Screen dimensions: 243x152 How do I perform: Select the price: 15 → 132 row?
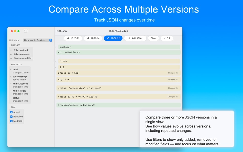pyautogui.click(x=118, y=73)
